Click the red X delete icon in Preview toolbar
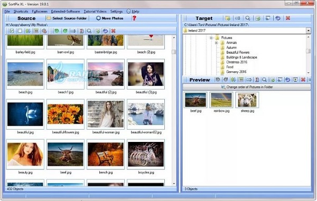Screen dimensions: 317x201 click(x=303, y=80)
